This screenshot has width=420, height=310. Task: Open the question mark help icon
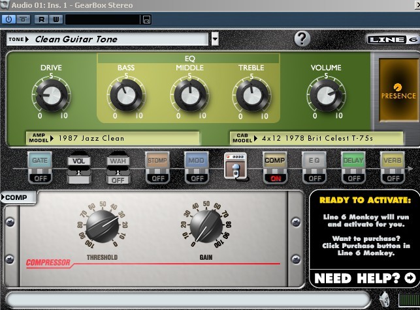point(302,38)
